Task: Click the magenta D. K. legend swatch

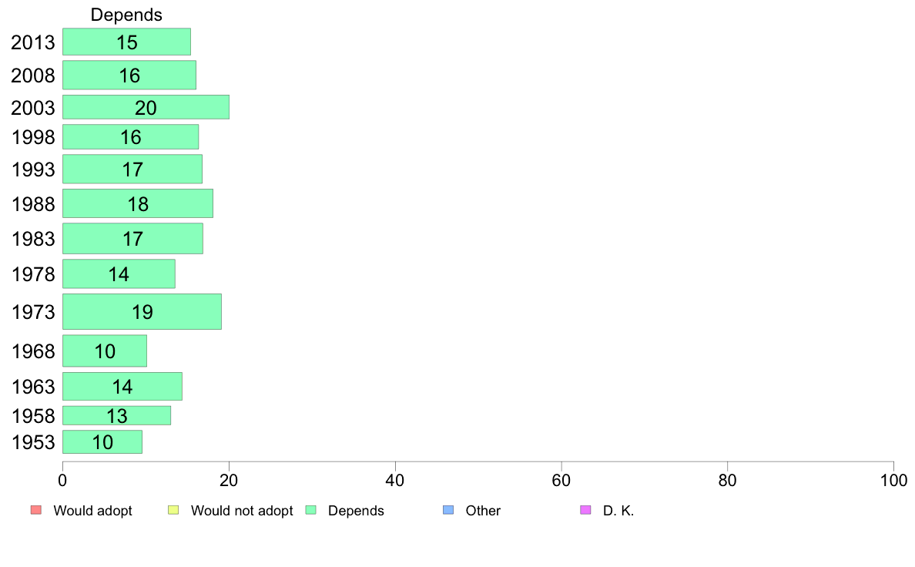Action: 586,510
